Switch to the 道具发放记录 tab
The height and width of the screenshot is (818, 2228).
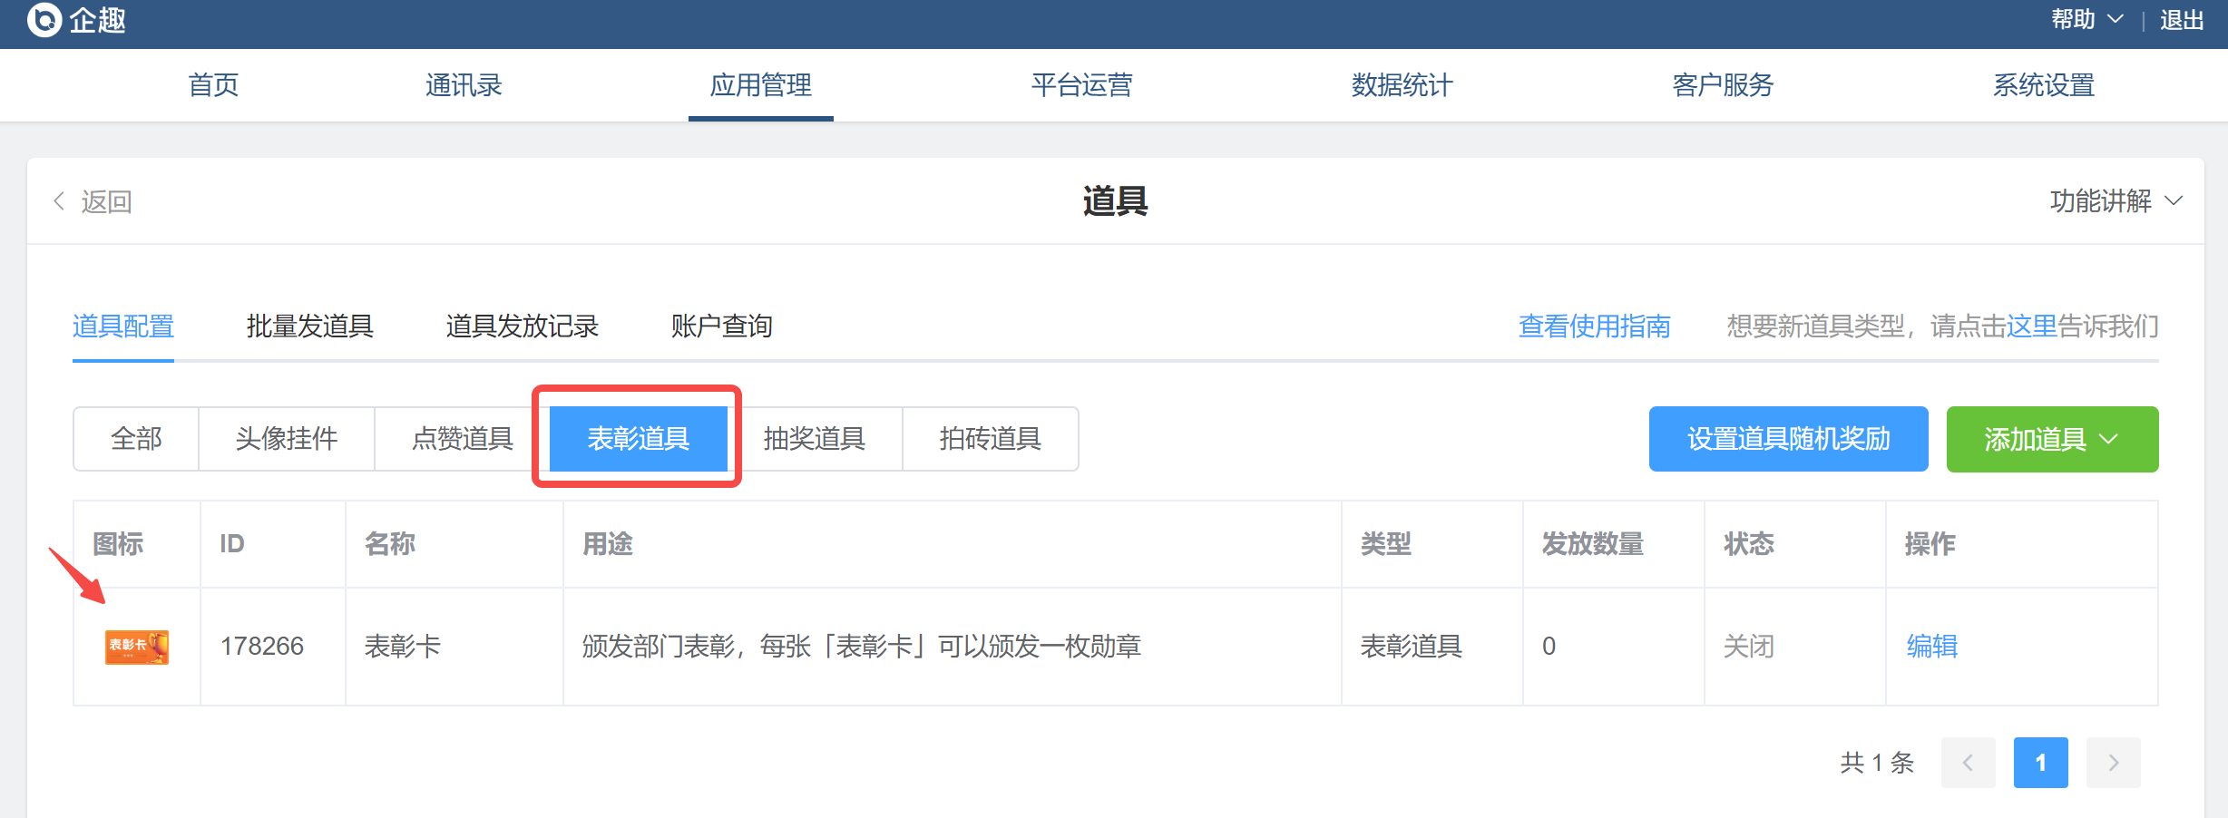522,326
